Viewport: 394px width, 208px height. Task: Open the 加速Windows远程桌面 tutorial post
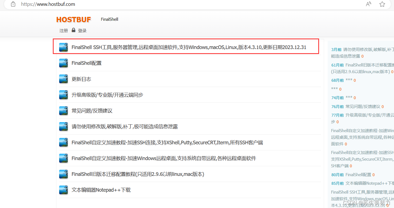pyautogui.click(x=164, y=158)
